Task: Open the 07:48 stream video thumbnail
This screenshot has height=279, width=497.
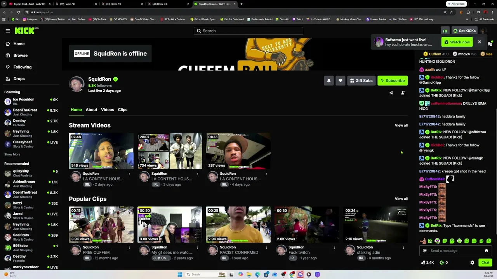Action: [101, 151]
